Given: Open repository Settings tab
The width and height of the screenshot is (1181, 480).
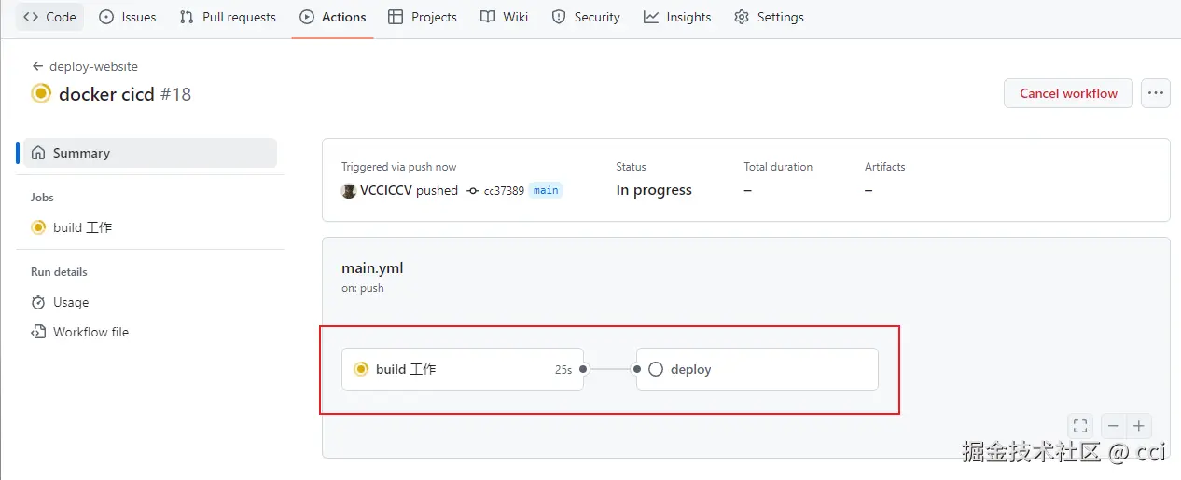Looking at the screenshot, I should [769, 17].
